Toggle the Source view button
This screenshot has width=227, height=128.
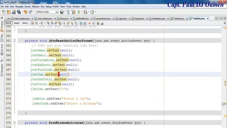[8, 23]
